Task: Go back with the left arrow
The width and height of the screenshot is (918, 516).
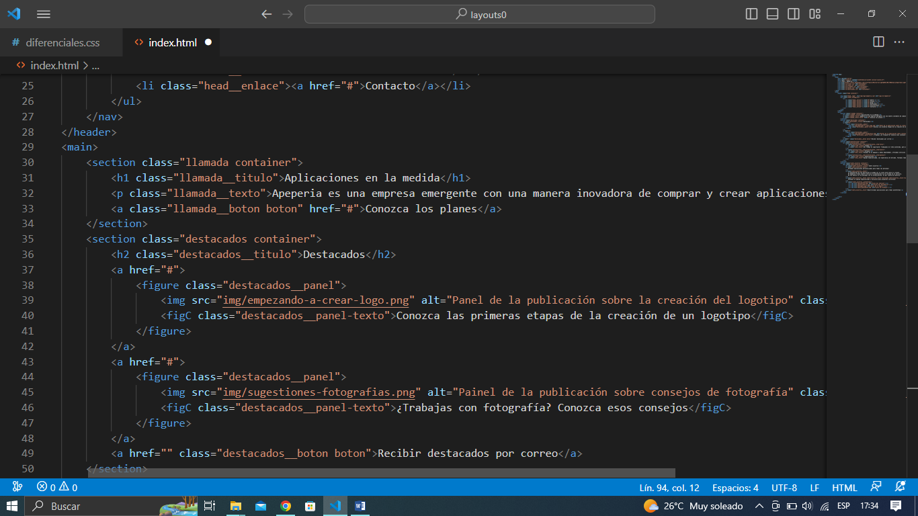Action: point(267,14)
